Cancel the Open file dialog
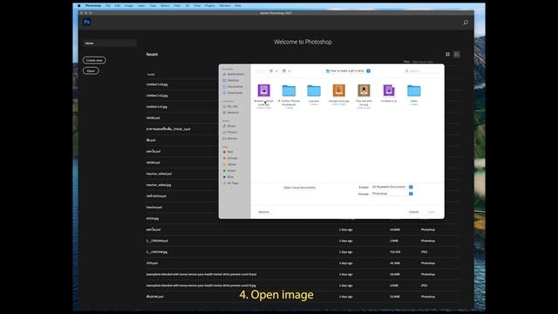This screenshot has width=558, height=314. [x=413, y=212]
